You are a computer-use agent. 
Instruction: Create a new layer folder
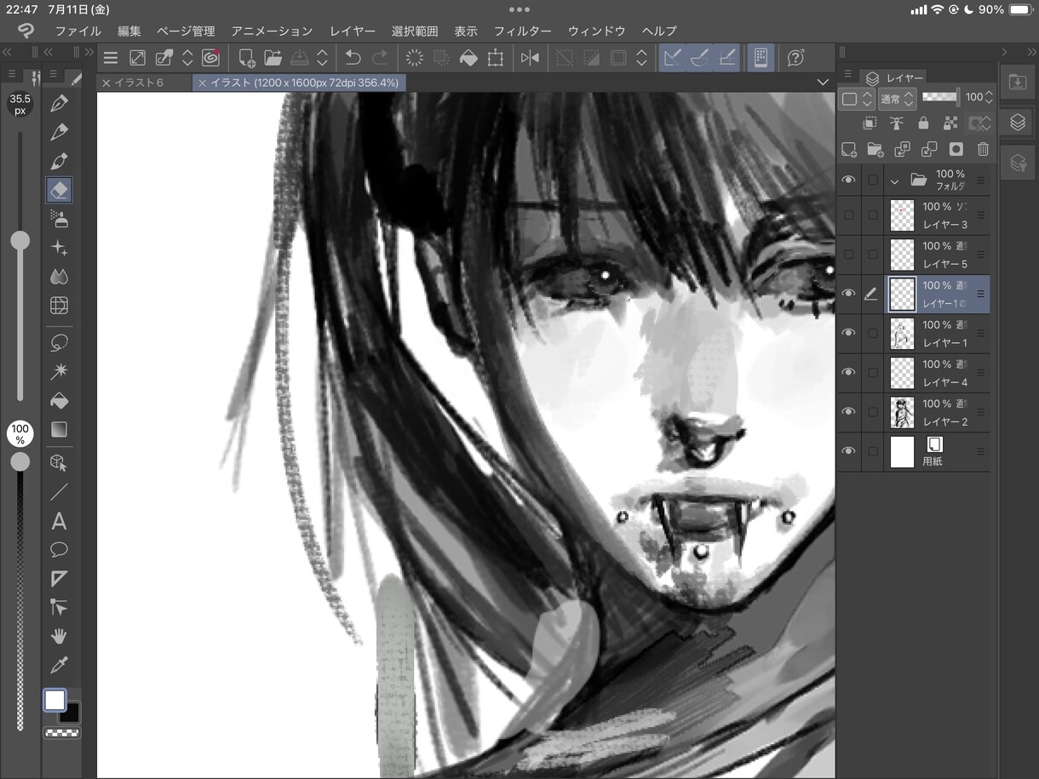tap(875, 149)
